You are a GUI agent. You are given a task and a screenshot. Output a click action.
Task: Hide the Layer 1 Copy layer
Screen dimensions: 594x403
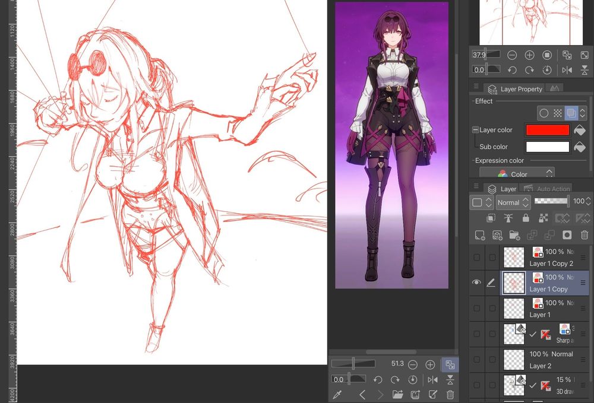tap(476, 283)
